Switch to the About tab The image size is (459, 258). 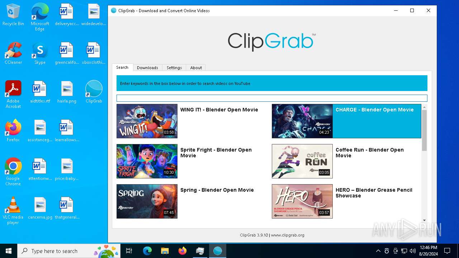pyautogui.click(x=196, y=68)
